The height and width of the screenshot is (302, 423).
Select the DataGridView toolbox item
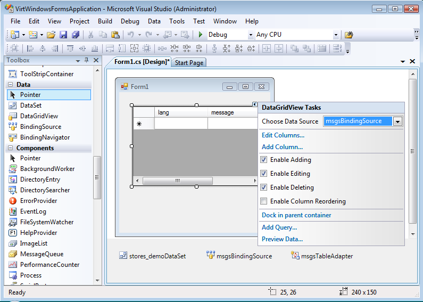39,116
